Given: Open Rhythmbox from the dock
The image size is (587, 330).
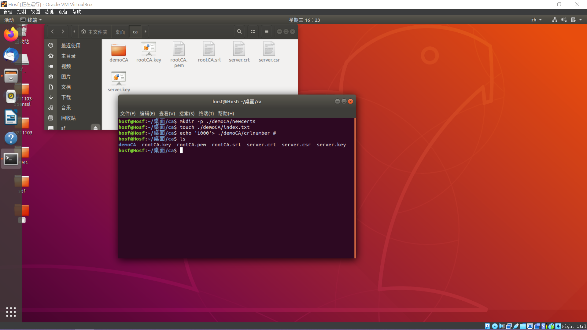Looking at the screenshot, I should 11,96.
